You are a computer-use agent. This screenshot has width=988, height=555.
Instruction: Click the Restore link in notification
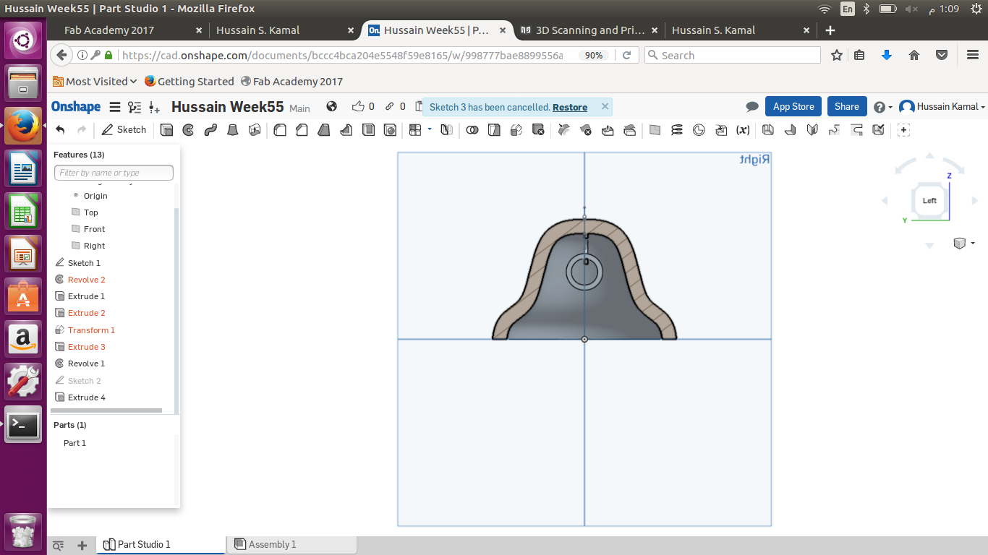[569, 107]
